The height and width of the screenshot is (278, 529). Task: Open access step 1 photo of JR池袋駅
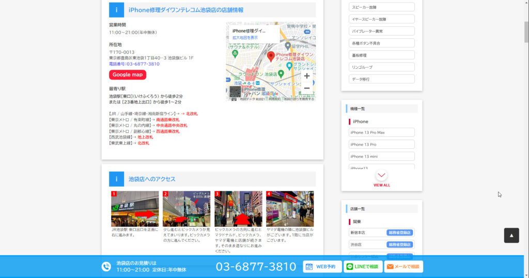click(135, 209)
